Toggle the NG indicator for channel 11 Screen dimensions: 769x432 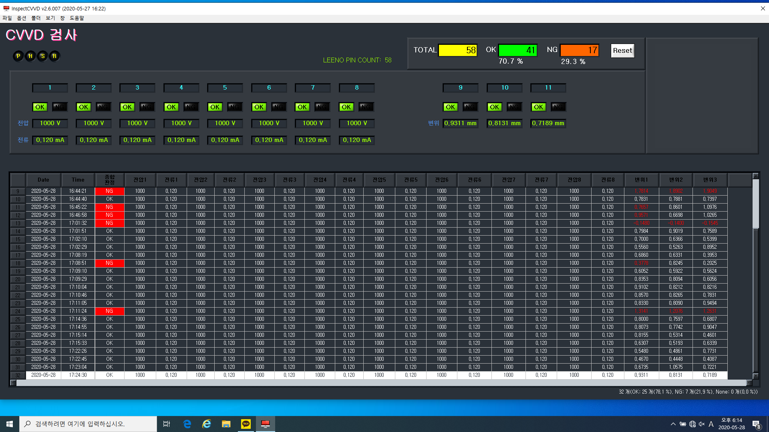pyautogui.click(x=558, y=107)
